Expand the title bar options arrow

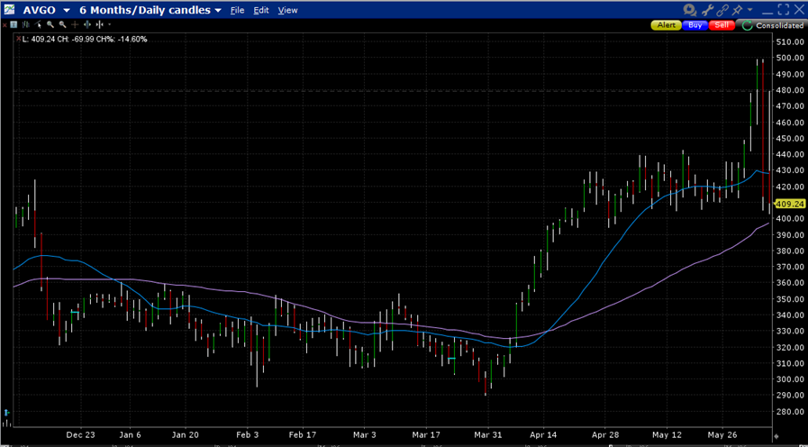point(749,10)
